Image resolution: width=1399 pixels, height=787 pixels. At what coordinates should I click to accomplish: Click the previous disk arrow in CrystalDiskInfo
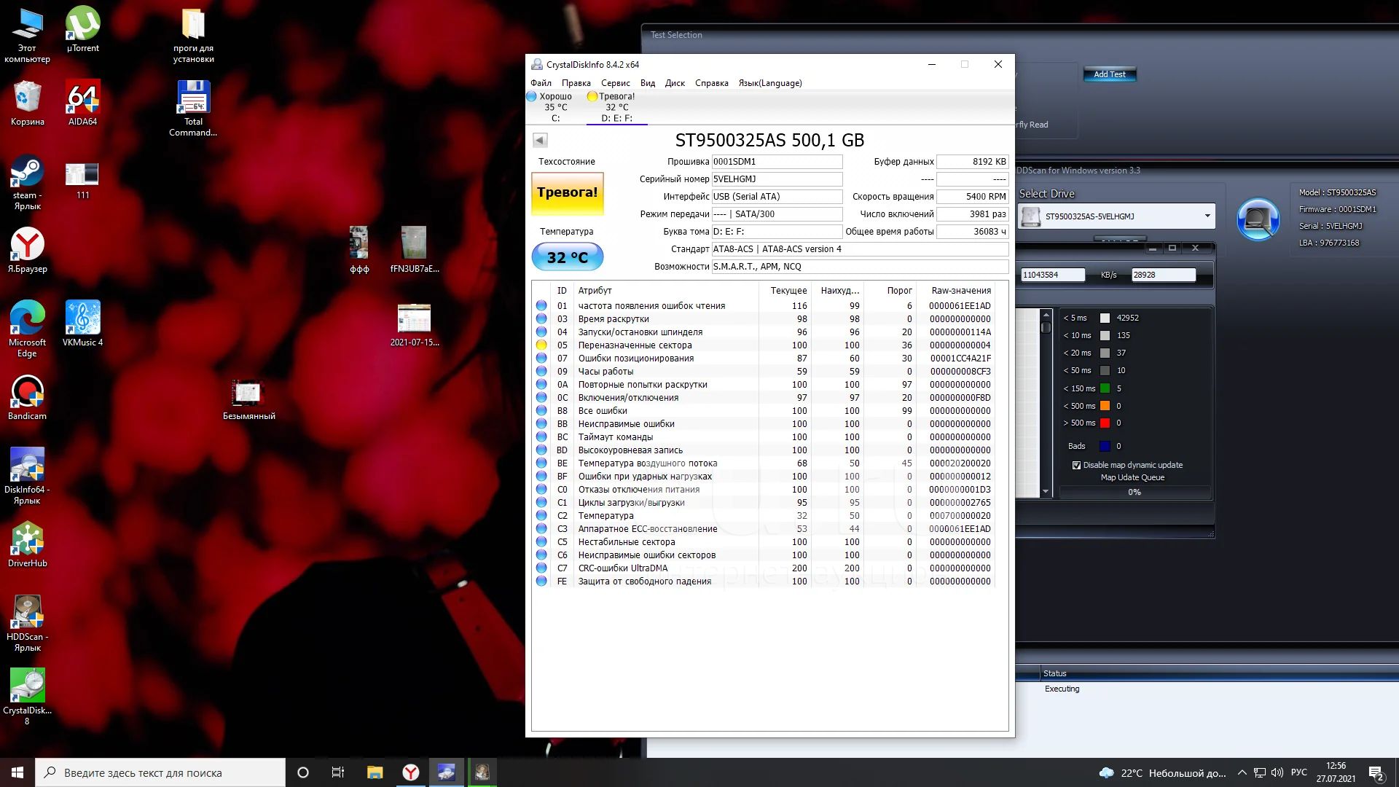pyautogui.click(x=540, y=140)
